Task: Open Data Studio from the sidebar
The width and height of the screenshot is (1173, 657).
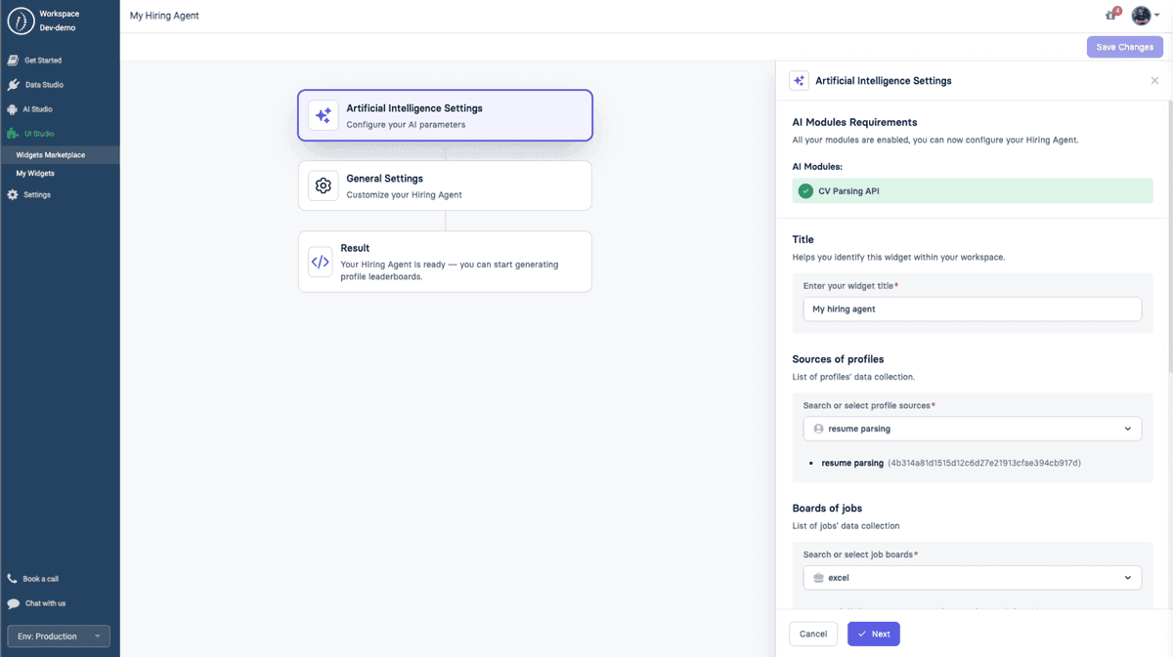Action: click(12, 85)
